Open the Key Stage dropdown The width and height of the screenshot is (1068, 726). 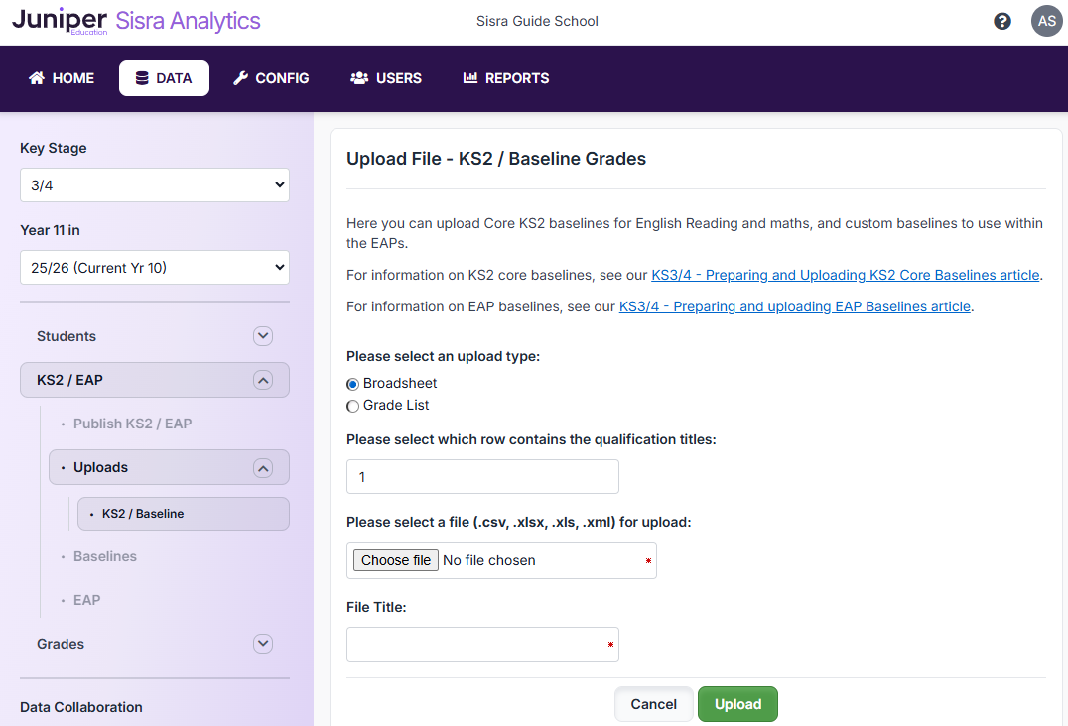(155, 185)
